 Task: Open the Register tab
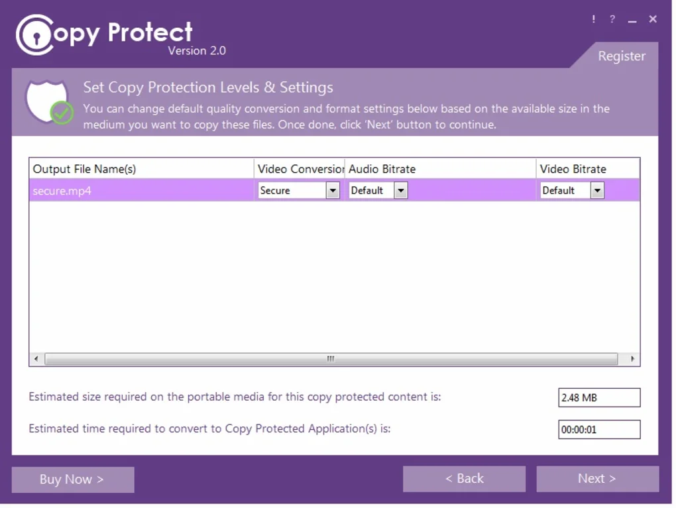[x=621, y=56]
